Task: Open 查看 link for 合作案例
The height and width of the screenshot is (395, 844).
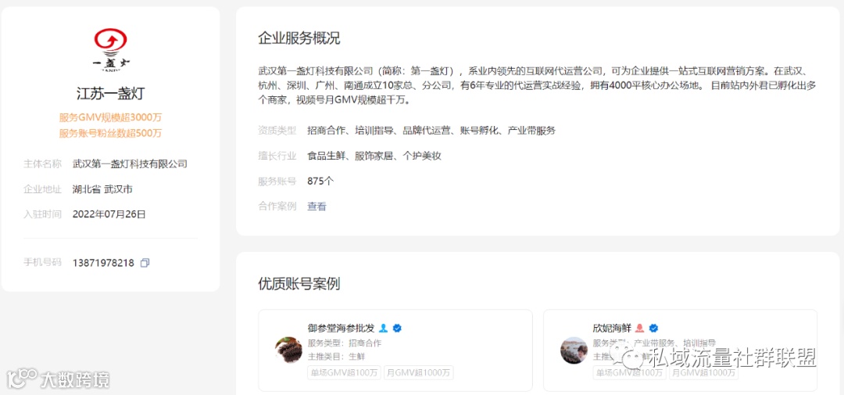Action: point(316,206)
